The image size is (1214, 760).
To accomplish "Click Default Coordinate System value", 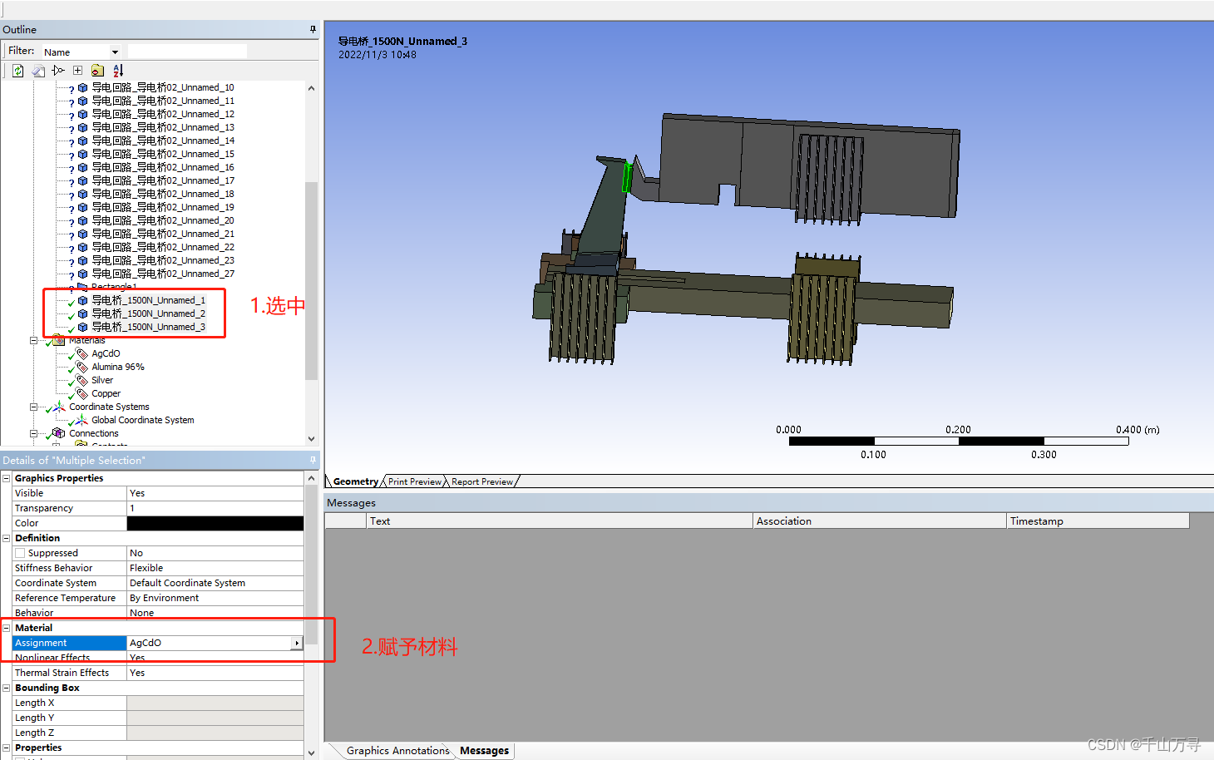I will pos(215,583).
